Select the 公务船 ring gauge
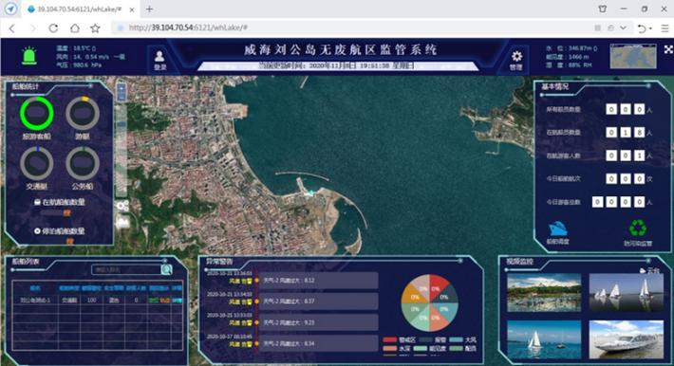Screen dimensions: 674x366 83,164
